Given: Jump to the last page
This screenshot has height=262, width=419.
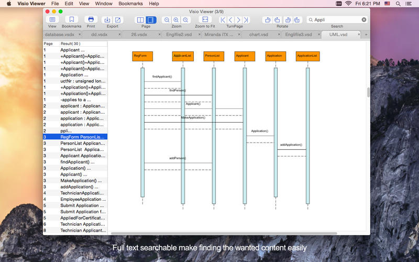Looking at the screenshot, I should click(246, 20).
